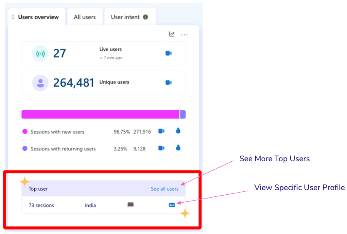Click the Live users broadcast signal icon
This screenshot has width=347, height=234.
40,53
